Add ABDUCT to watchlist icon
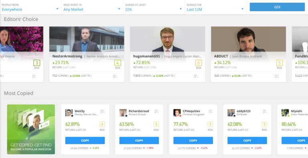Image resolution: width=308 pixels, height=158 pixels. pyautogui.click(x=277, y=76)
